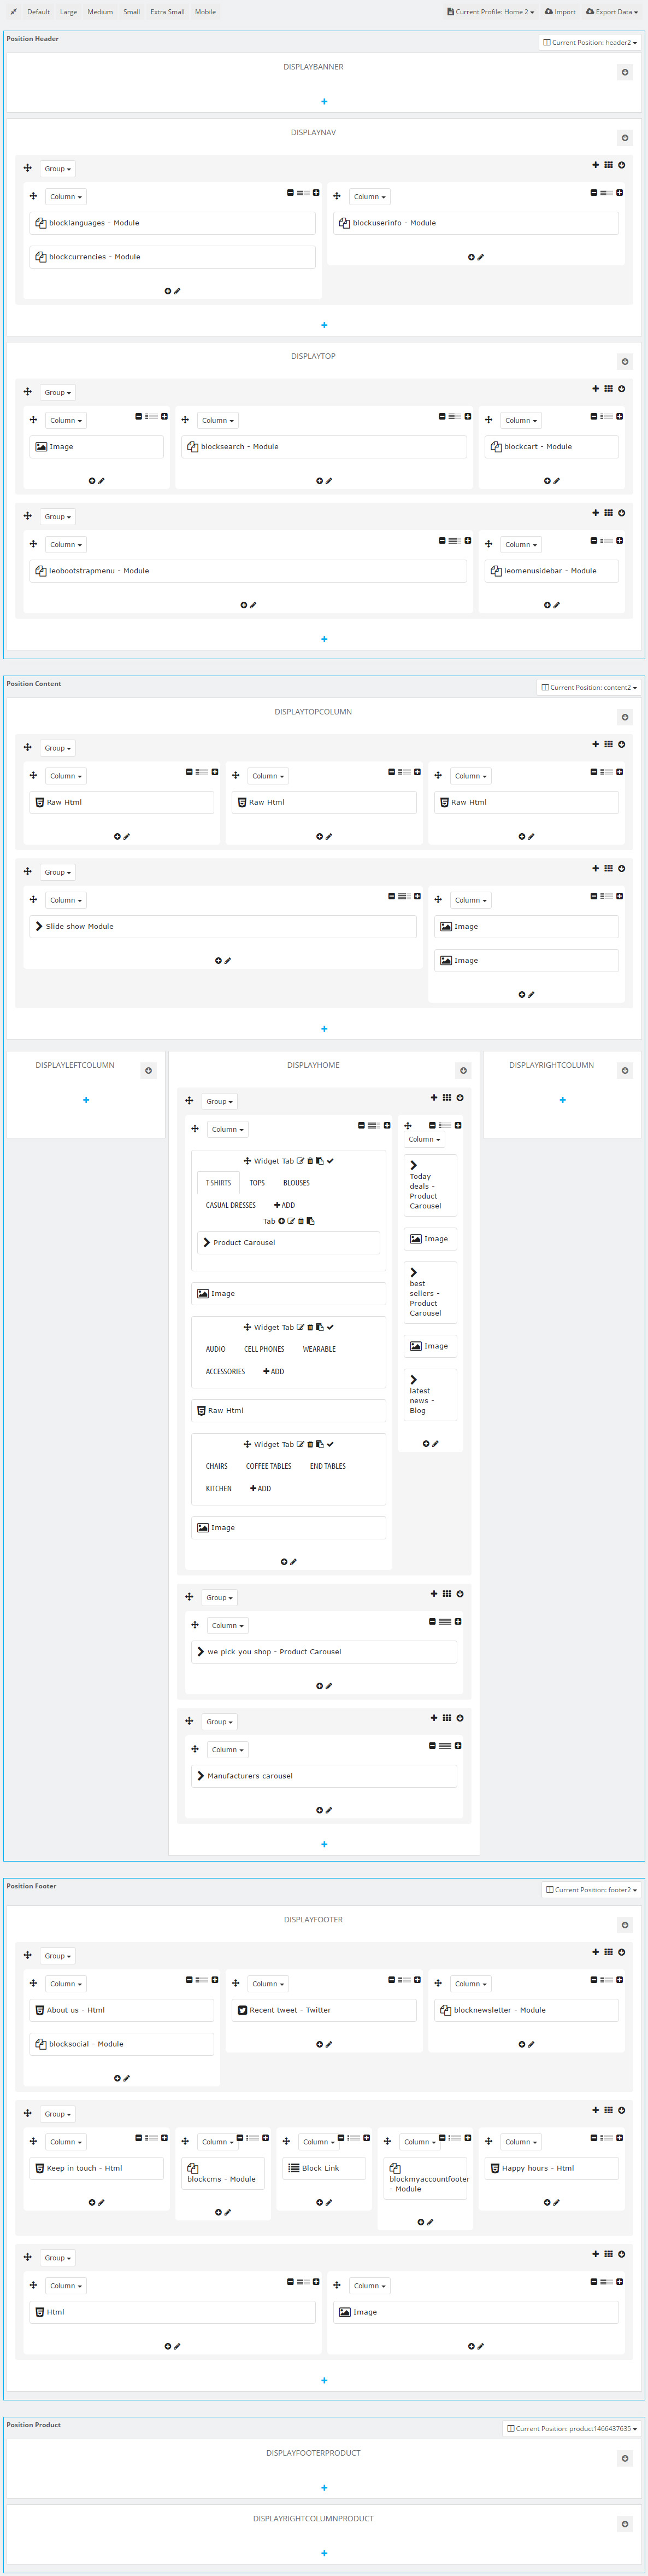
Task: Open settings gear in DISPLAYTOPCOLUMN header
Action: (x=625, y=717)
